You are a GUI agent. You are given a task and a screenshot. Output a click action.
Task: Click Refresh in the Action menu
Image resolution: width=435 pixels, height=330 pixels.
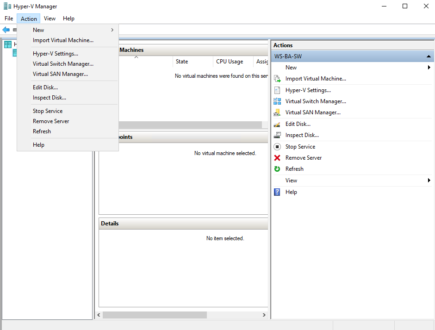[x=68, y=131]
